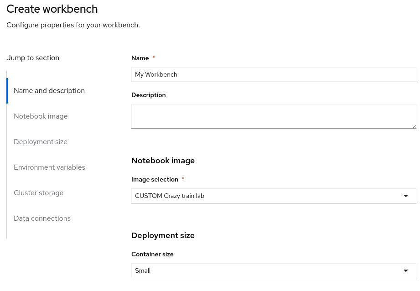This screenshot has height=291, width=420.
Task: Click the caret arrow in Container size dropdown
Action: [x=405, y=271]
